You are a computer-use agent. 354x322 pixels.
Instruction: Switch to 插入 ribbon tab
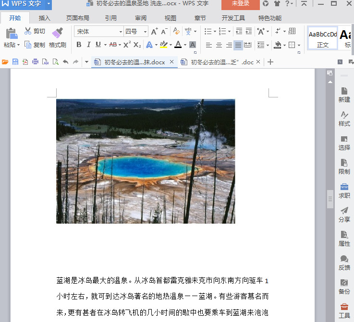pos(44,18)
